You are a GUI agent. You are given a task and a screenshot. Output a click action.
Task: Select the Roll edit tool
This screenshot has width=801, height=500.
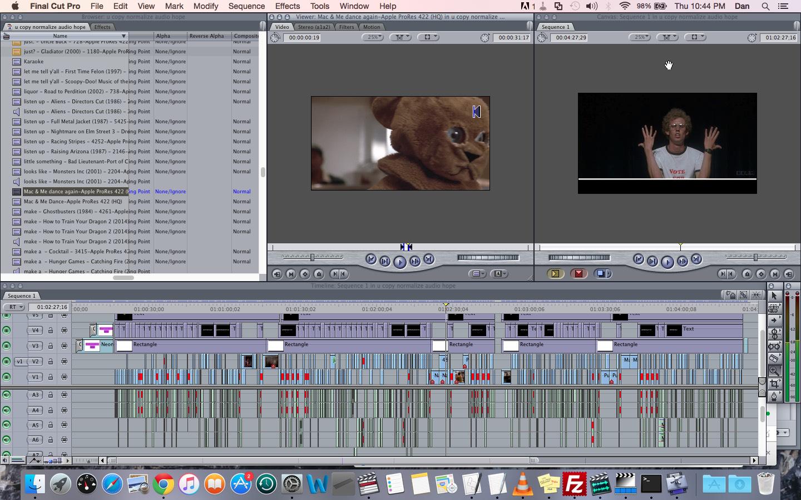click(x=774, y=333)
